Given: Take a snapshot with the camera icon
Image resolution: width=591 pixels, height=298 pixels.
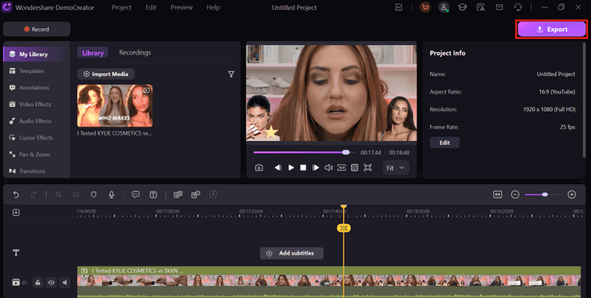Looking at the screenshot, I should pyautogui.click(x=260, y=168).
